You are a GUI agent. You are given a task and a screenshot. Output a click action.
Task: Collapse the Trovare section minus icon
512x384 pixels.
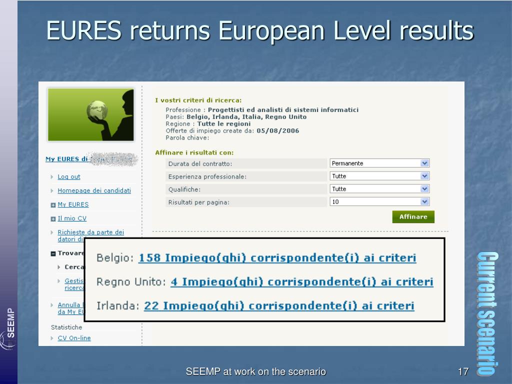53,253
